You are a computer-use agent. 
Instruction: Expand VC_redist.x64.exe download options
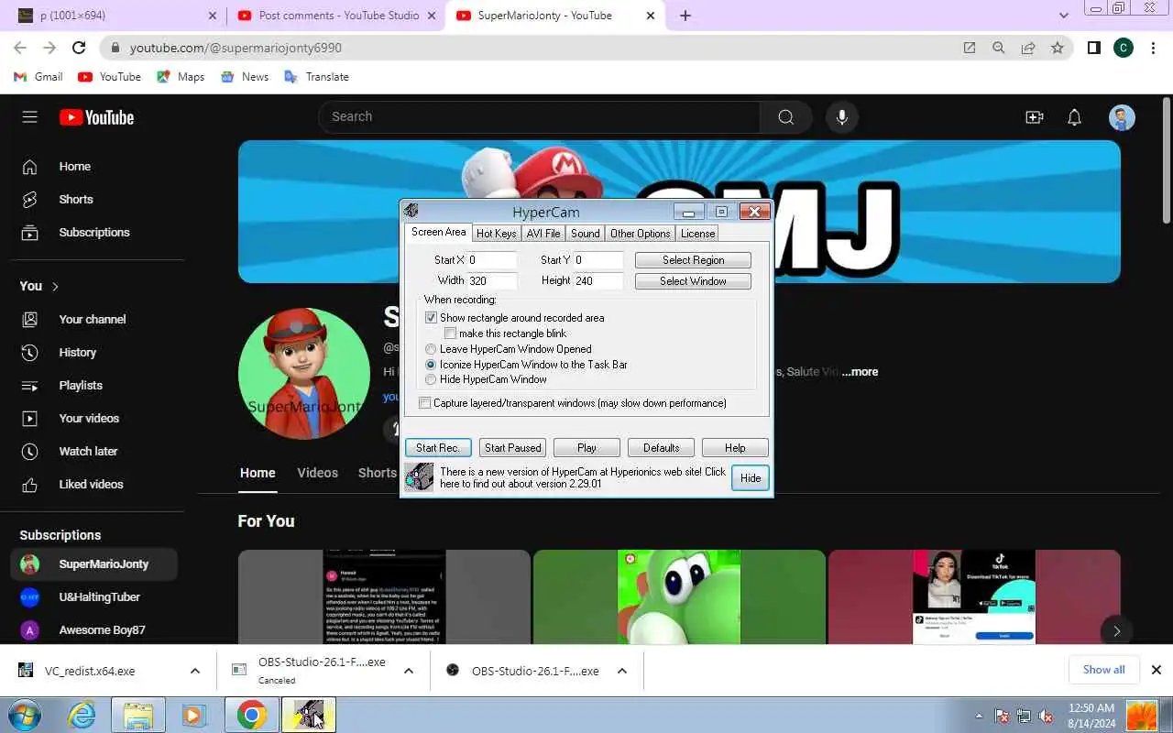click(195, 671)
